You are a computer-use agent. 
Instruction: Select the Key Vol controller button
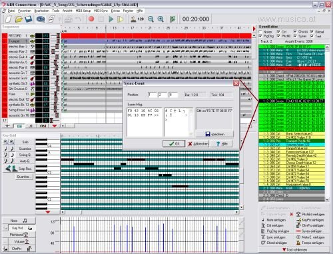point(21,228)
